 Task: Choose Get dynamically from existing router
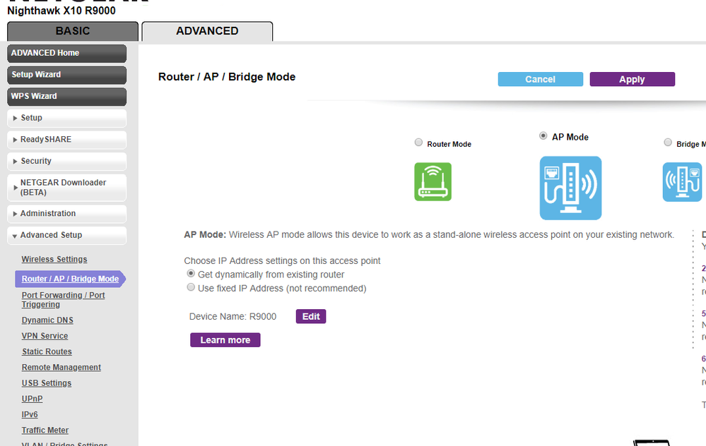point(191,273)
